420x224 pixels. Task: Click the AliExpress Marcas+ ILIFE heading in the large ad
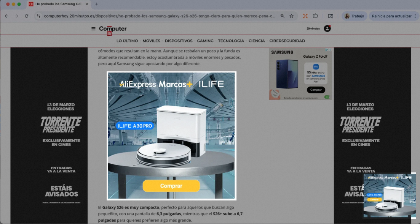pos(171,84)
